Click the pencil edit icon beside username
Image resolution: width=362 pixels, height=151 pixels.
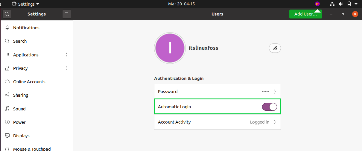pyautogui.click(x=275, y=48)
